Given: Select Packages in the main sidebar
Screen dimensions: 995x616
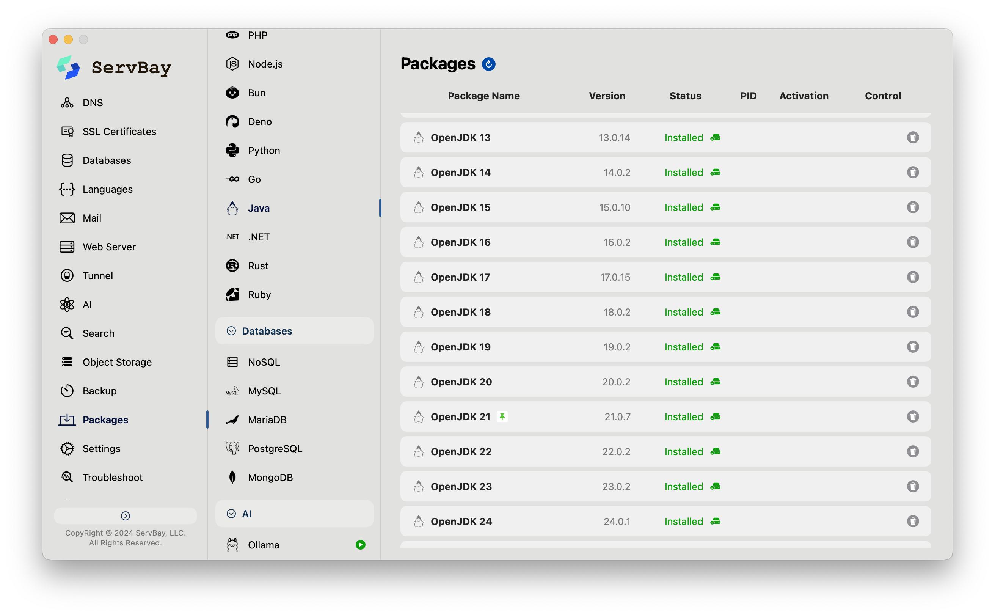Looking at the screenshot, I should pos(93,420).
